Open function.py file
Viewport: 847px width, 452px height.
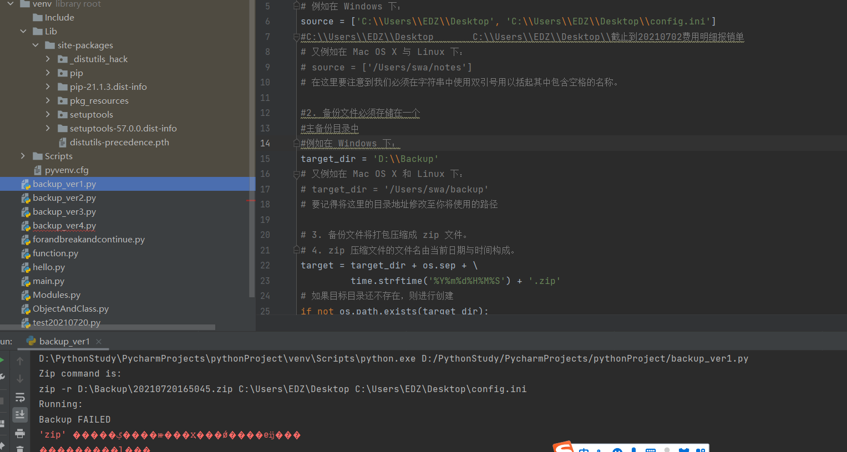click(x=55, y=253)
